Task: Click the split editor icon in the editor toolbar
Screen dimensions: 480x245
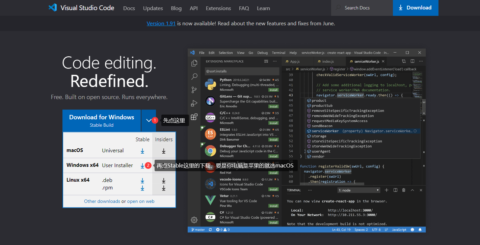Action: point(412,61)
